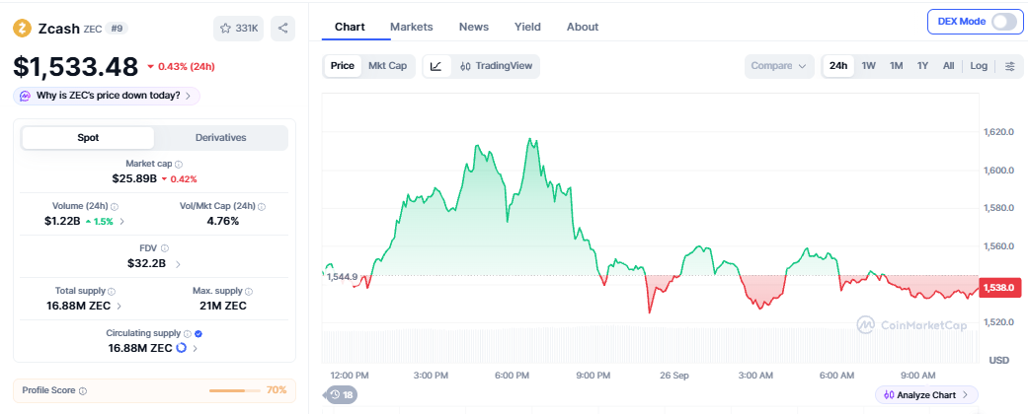Click the AI icon beside ZEC price question
Viewport: 1028px width, 414px height.
click(x=25, y=97)
